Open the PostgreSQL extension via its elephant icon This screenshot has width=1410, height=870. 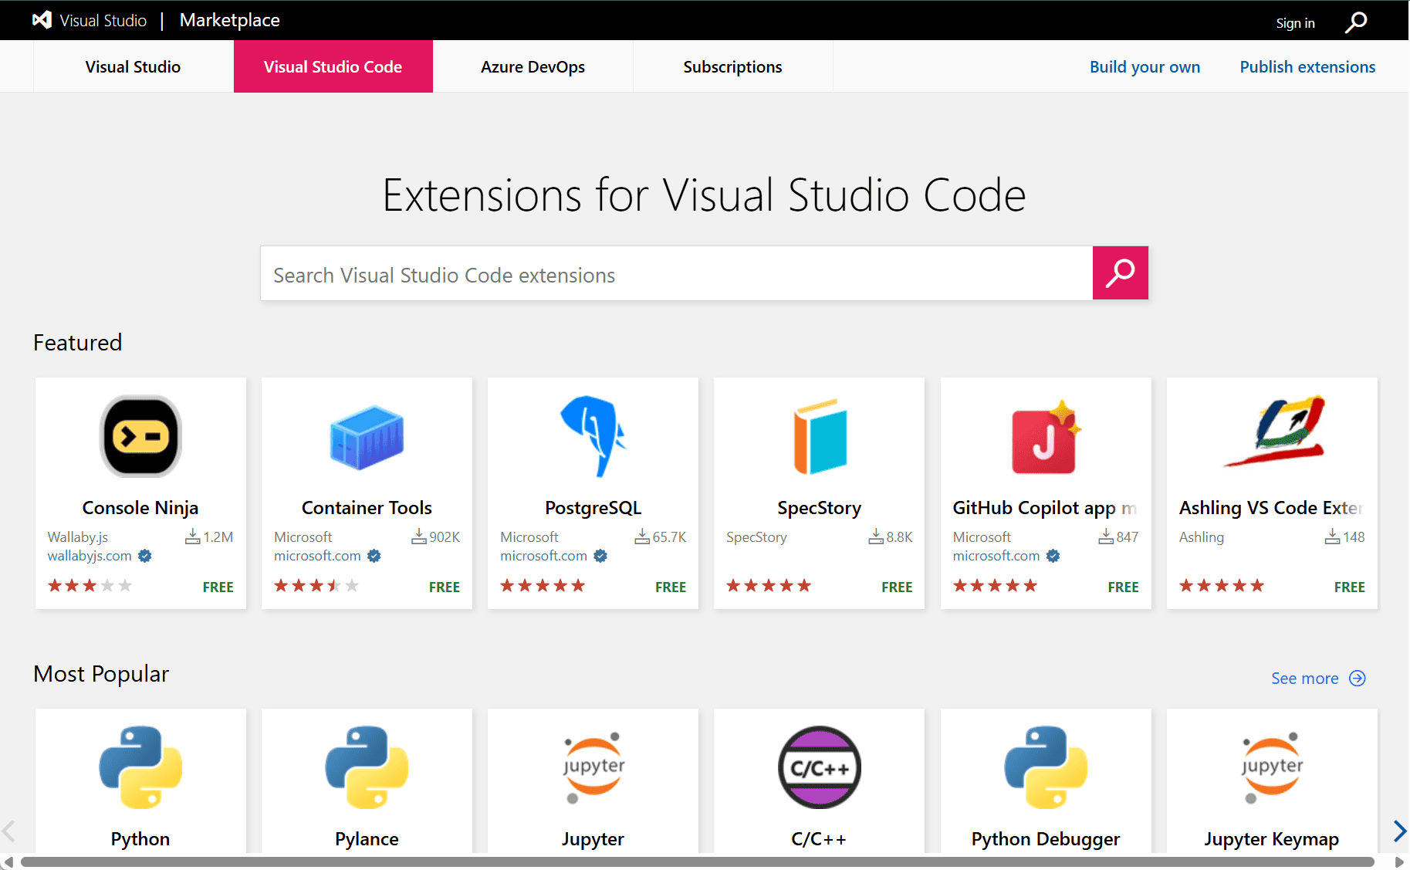click(x=593, y=436)
